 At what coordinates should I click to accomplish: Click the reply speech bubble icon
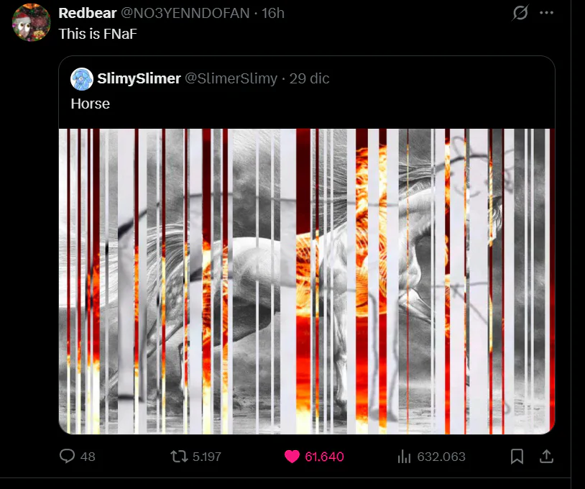67,456
